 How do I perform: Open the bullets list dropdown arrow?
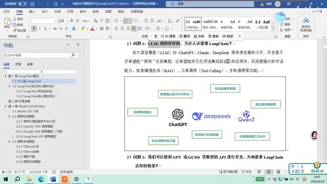pyautogui.click(x=120, y=21)
